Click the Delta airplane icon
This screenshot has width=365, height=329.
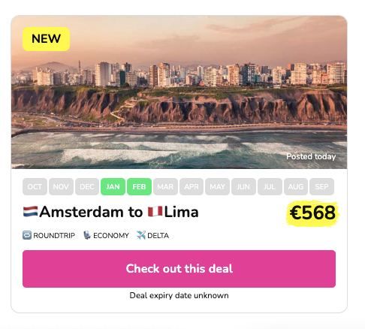[141, 235]
